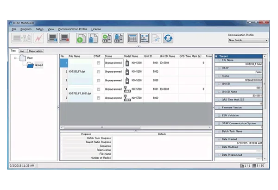Screen dimensions: 278x190
Task: Tick OTAP checkbox for unit 6002
Action: coord(99,98)
